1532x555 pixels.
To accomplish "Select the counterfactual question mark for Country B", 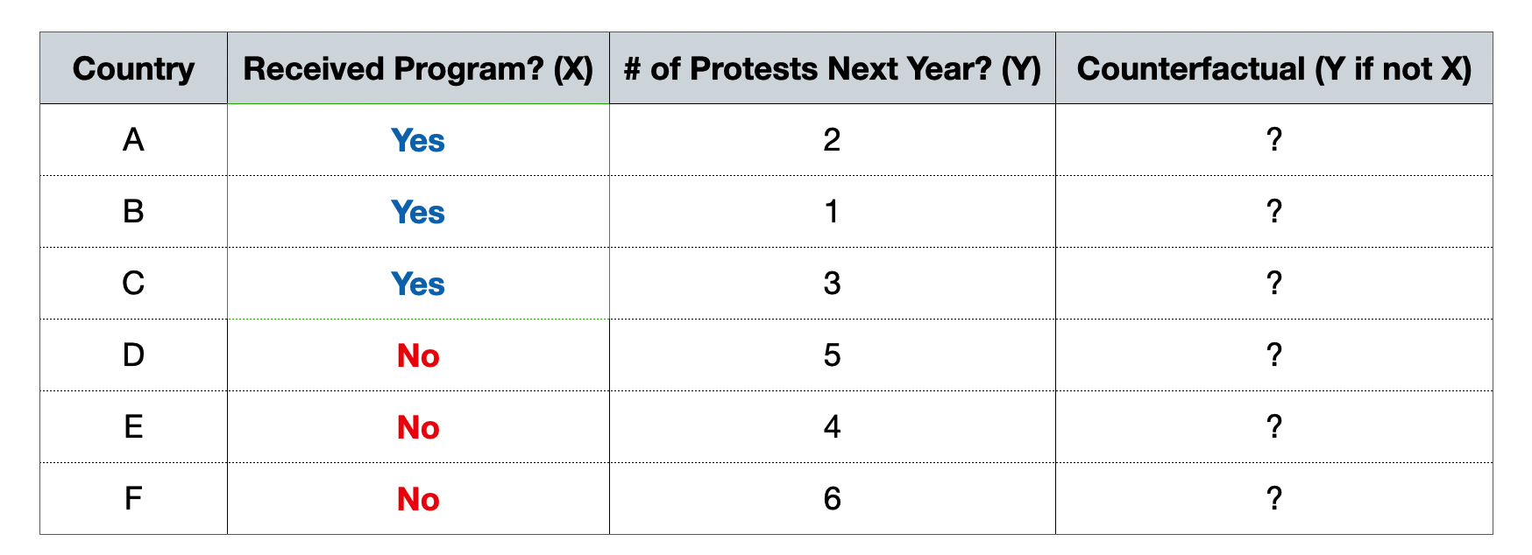I will [x=1274, y=212].
